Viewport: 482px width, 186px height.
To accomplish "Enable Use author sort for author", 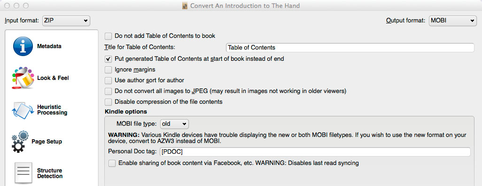I will tap(108, 80).
